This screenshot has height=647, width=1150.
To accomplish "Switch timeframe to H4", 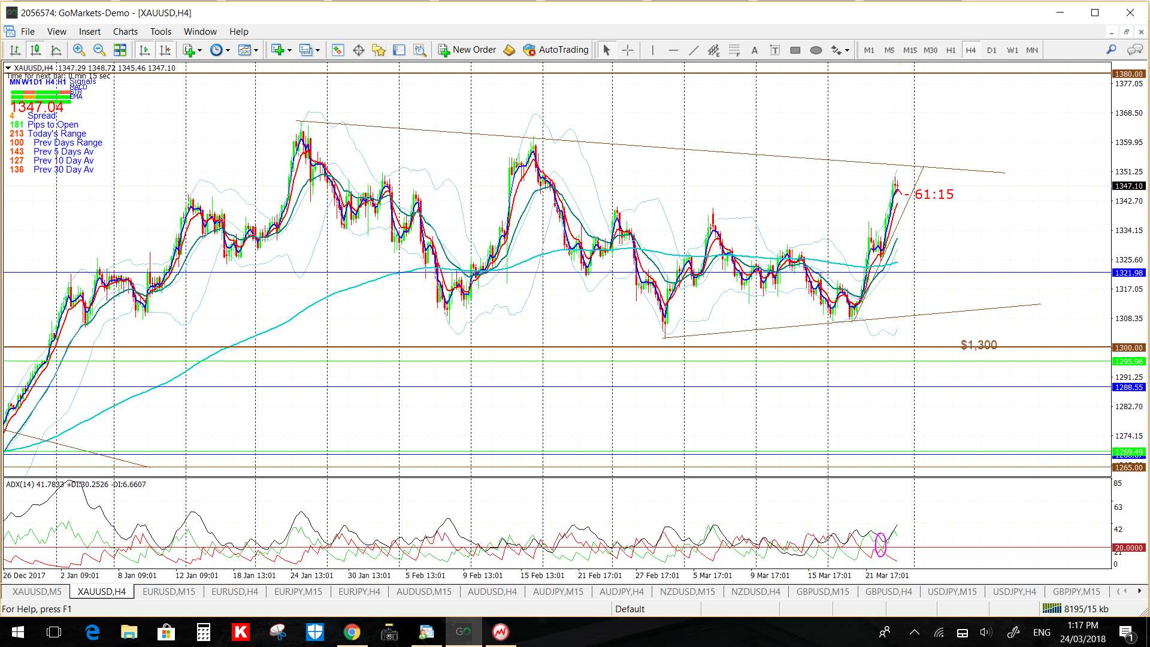I will point(971,50).
